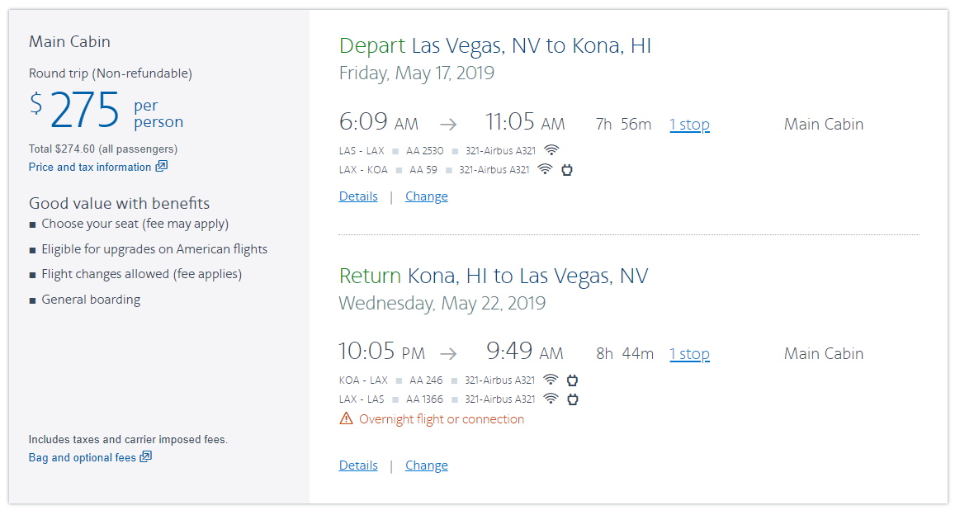Screen dimensions: 955x515
Task: Click Wi-Fi icon for flight AA 1366
Action: coord(551,399)
